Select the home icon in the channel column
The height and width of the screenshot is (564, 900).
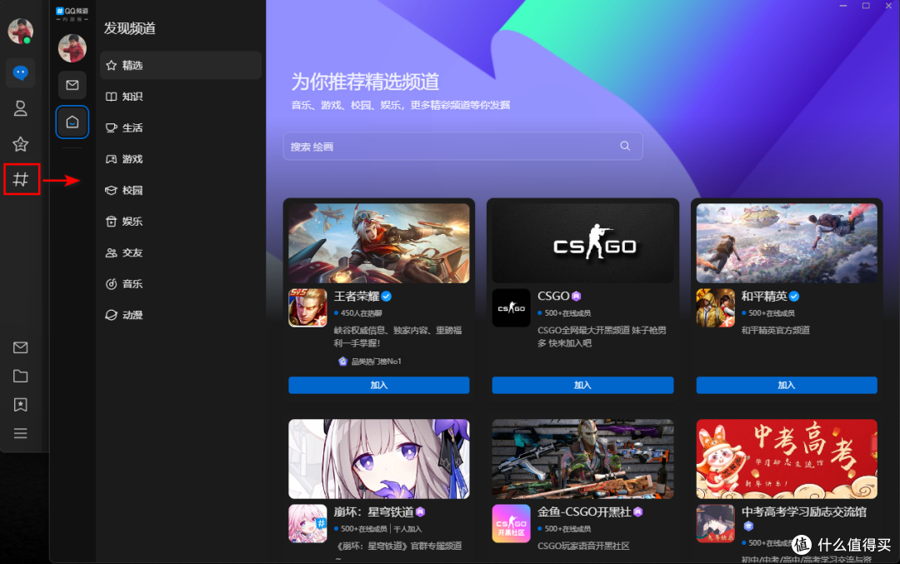pyautogui.click(x=72, y=122)
